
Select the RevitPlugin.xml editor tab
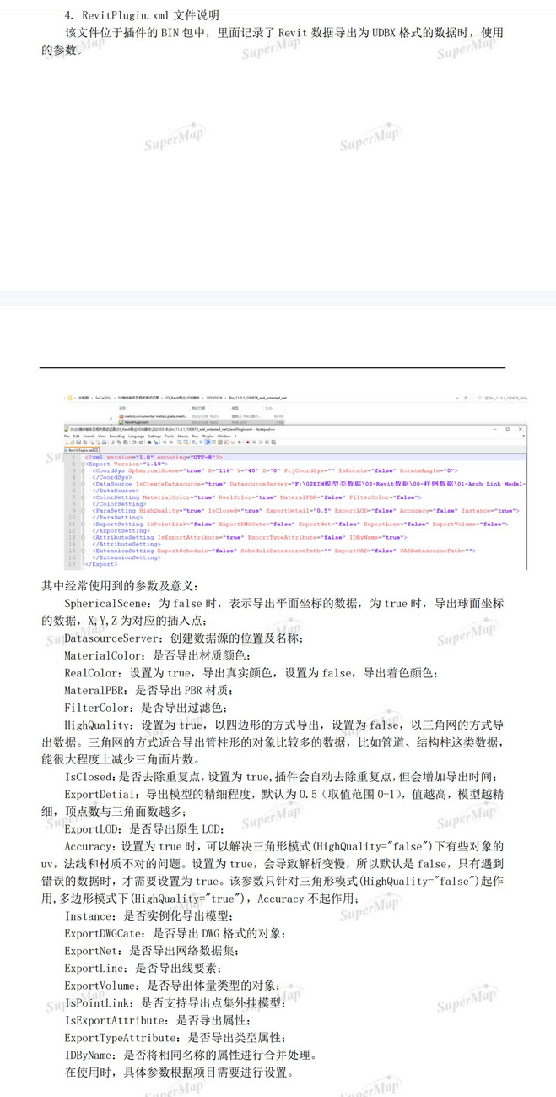click(81, 450)
